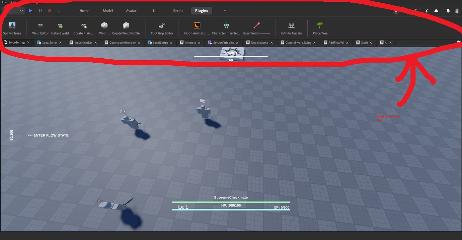Image resolution: width=462 pixels, height=240 pixels.
Task: Open the Script ribbon tab
Action: click(x=178, y=10)
